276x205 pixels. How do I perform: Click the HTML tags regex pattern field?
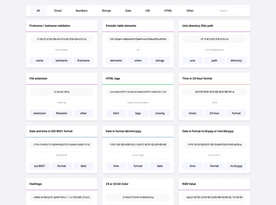tap(138, 92)
